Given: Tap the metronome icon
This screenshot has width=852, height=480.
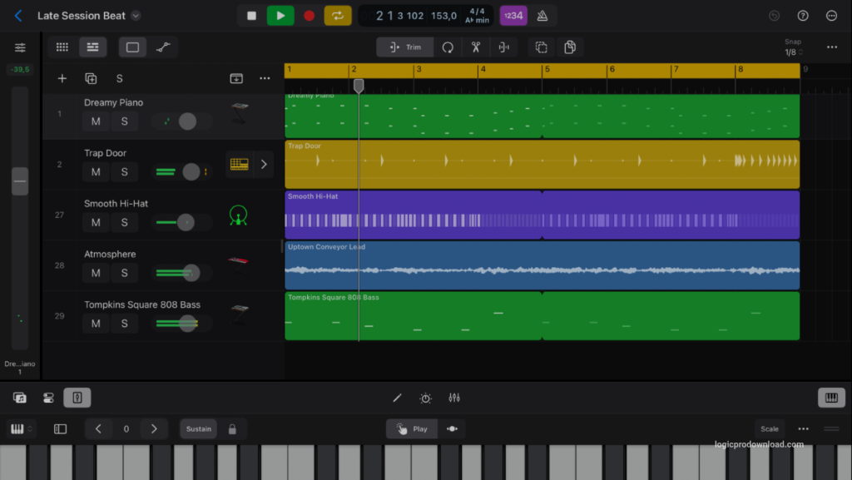Looking at the screenshot, I should (542, 15).
